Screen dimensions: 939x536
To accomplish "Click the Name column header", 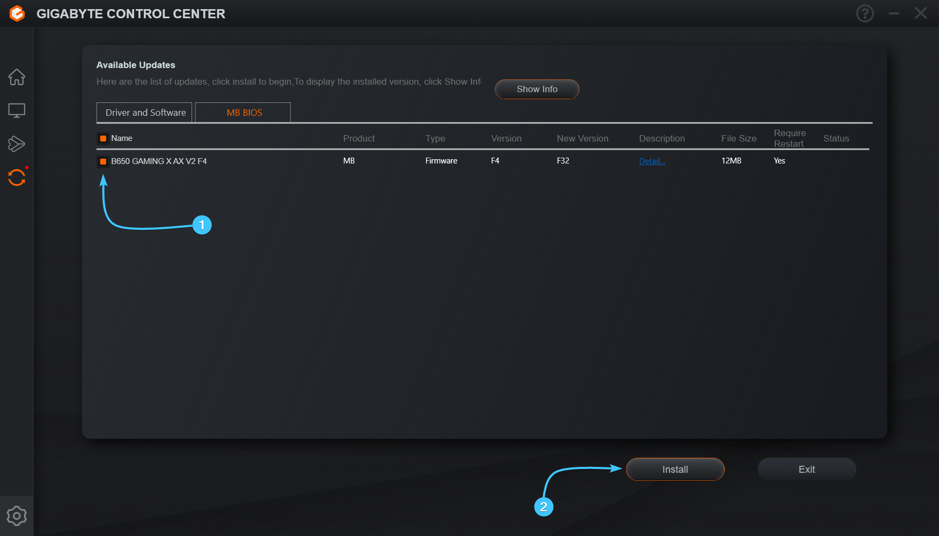I will [x=122, y=138].
